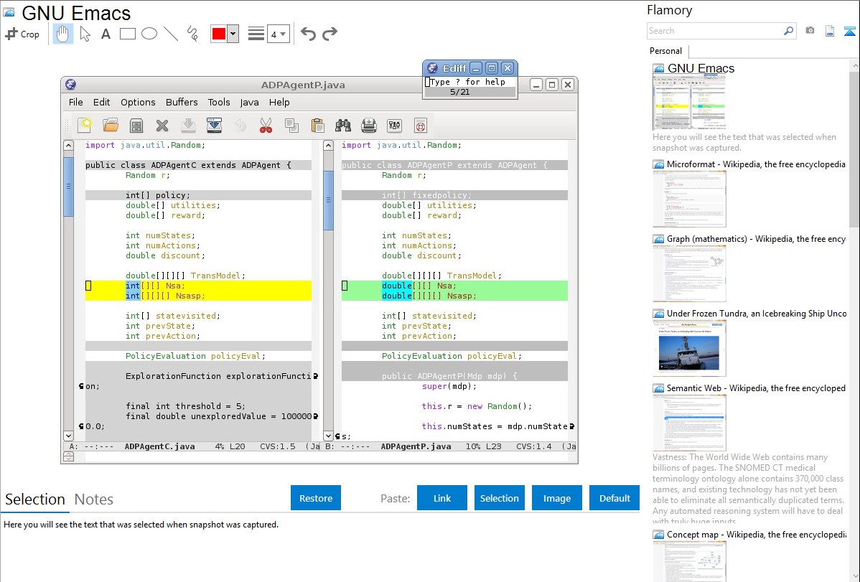This screenshot has height=582, width=860.
Task: Pick the rectangle shape tool
Action: tap(128, 34)
